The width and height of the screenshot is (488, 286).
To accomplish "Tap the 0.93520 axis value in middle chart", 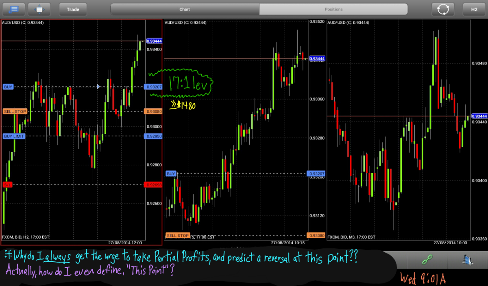I will 317,22.
